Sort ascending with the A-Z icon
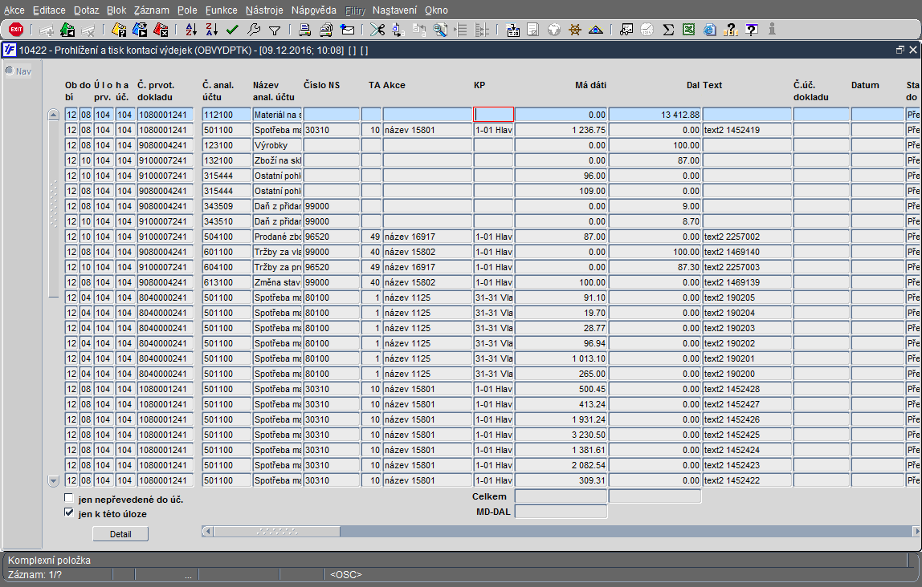The width and height of the screenshot is (922, 587). coord(191,30)
